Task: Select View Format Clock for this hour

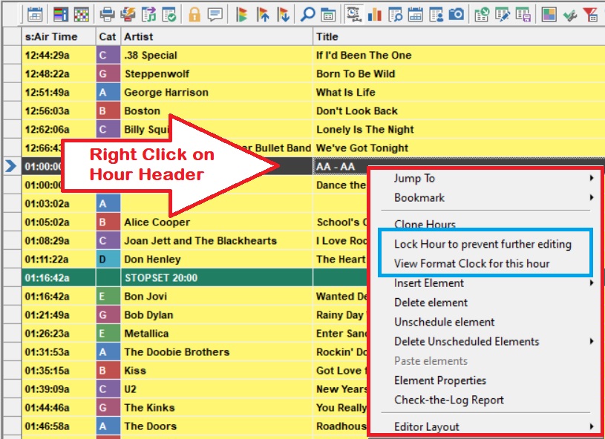Action: (x=471, y=264)
